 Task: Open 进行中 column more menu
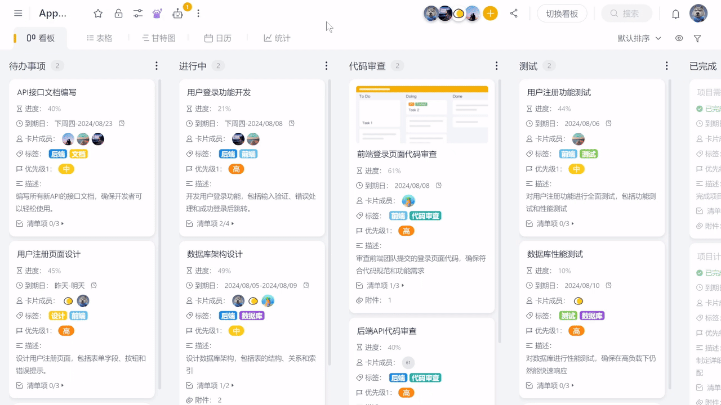coord(326,66)
